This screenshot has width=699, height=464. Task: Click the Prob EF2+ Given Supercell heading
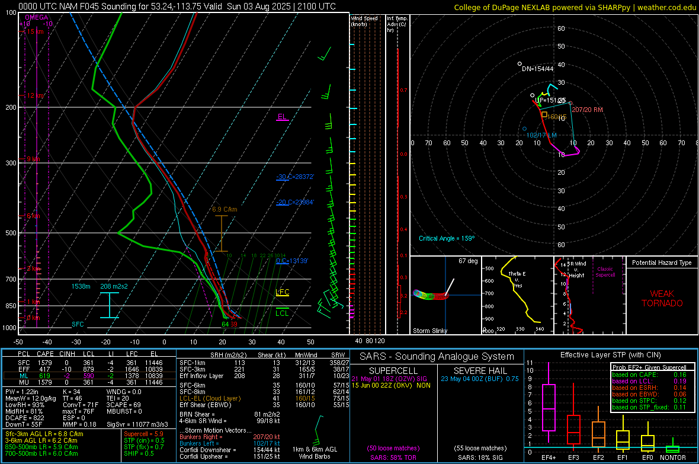pyautogui.click(x=649, y=367)
